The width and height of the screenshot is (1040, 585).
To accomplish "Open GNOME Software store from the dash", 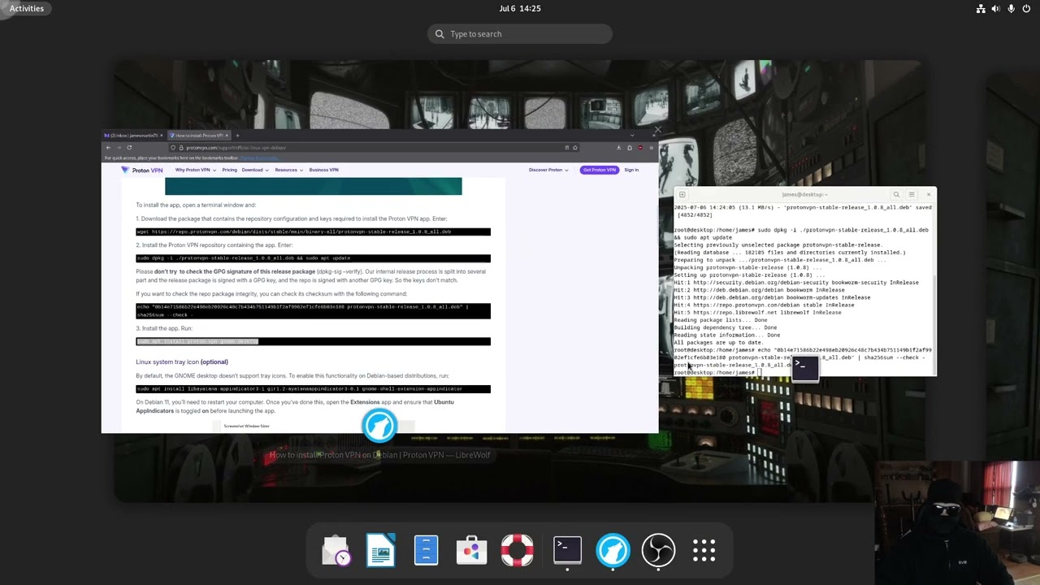I will tap(472, 551).
